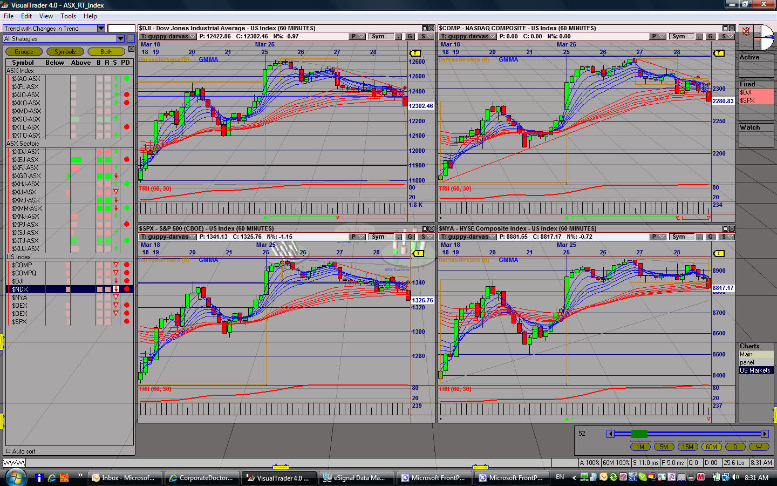Click the G button on $DJI chart

click(410, 37)
